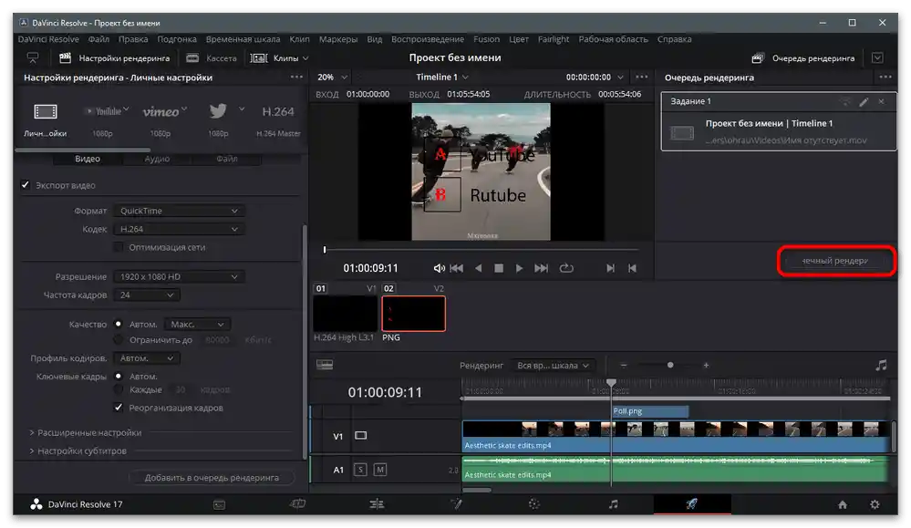
Task: Mute viewer audio with speaker icon
Action: (439, 268)
